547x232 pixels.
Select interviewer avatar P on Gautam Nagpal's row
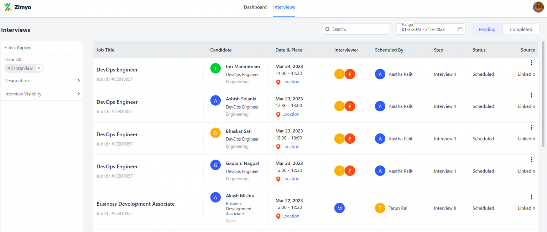click(350, 171)
